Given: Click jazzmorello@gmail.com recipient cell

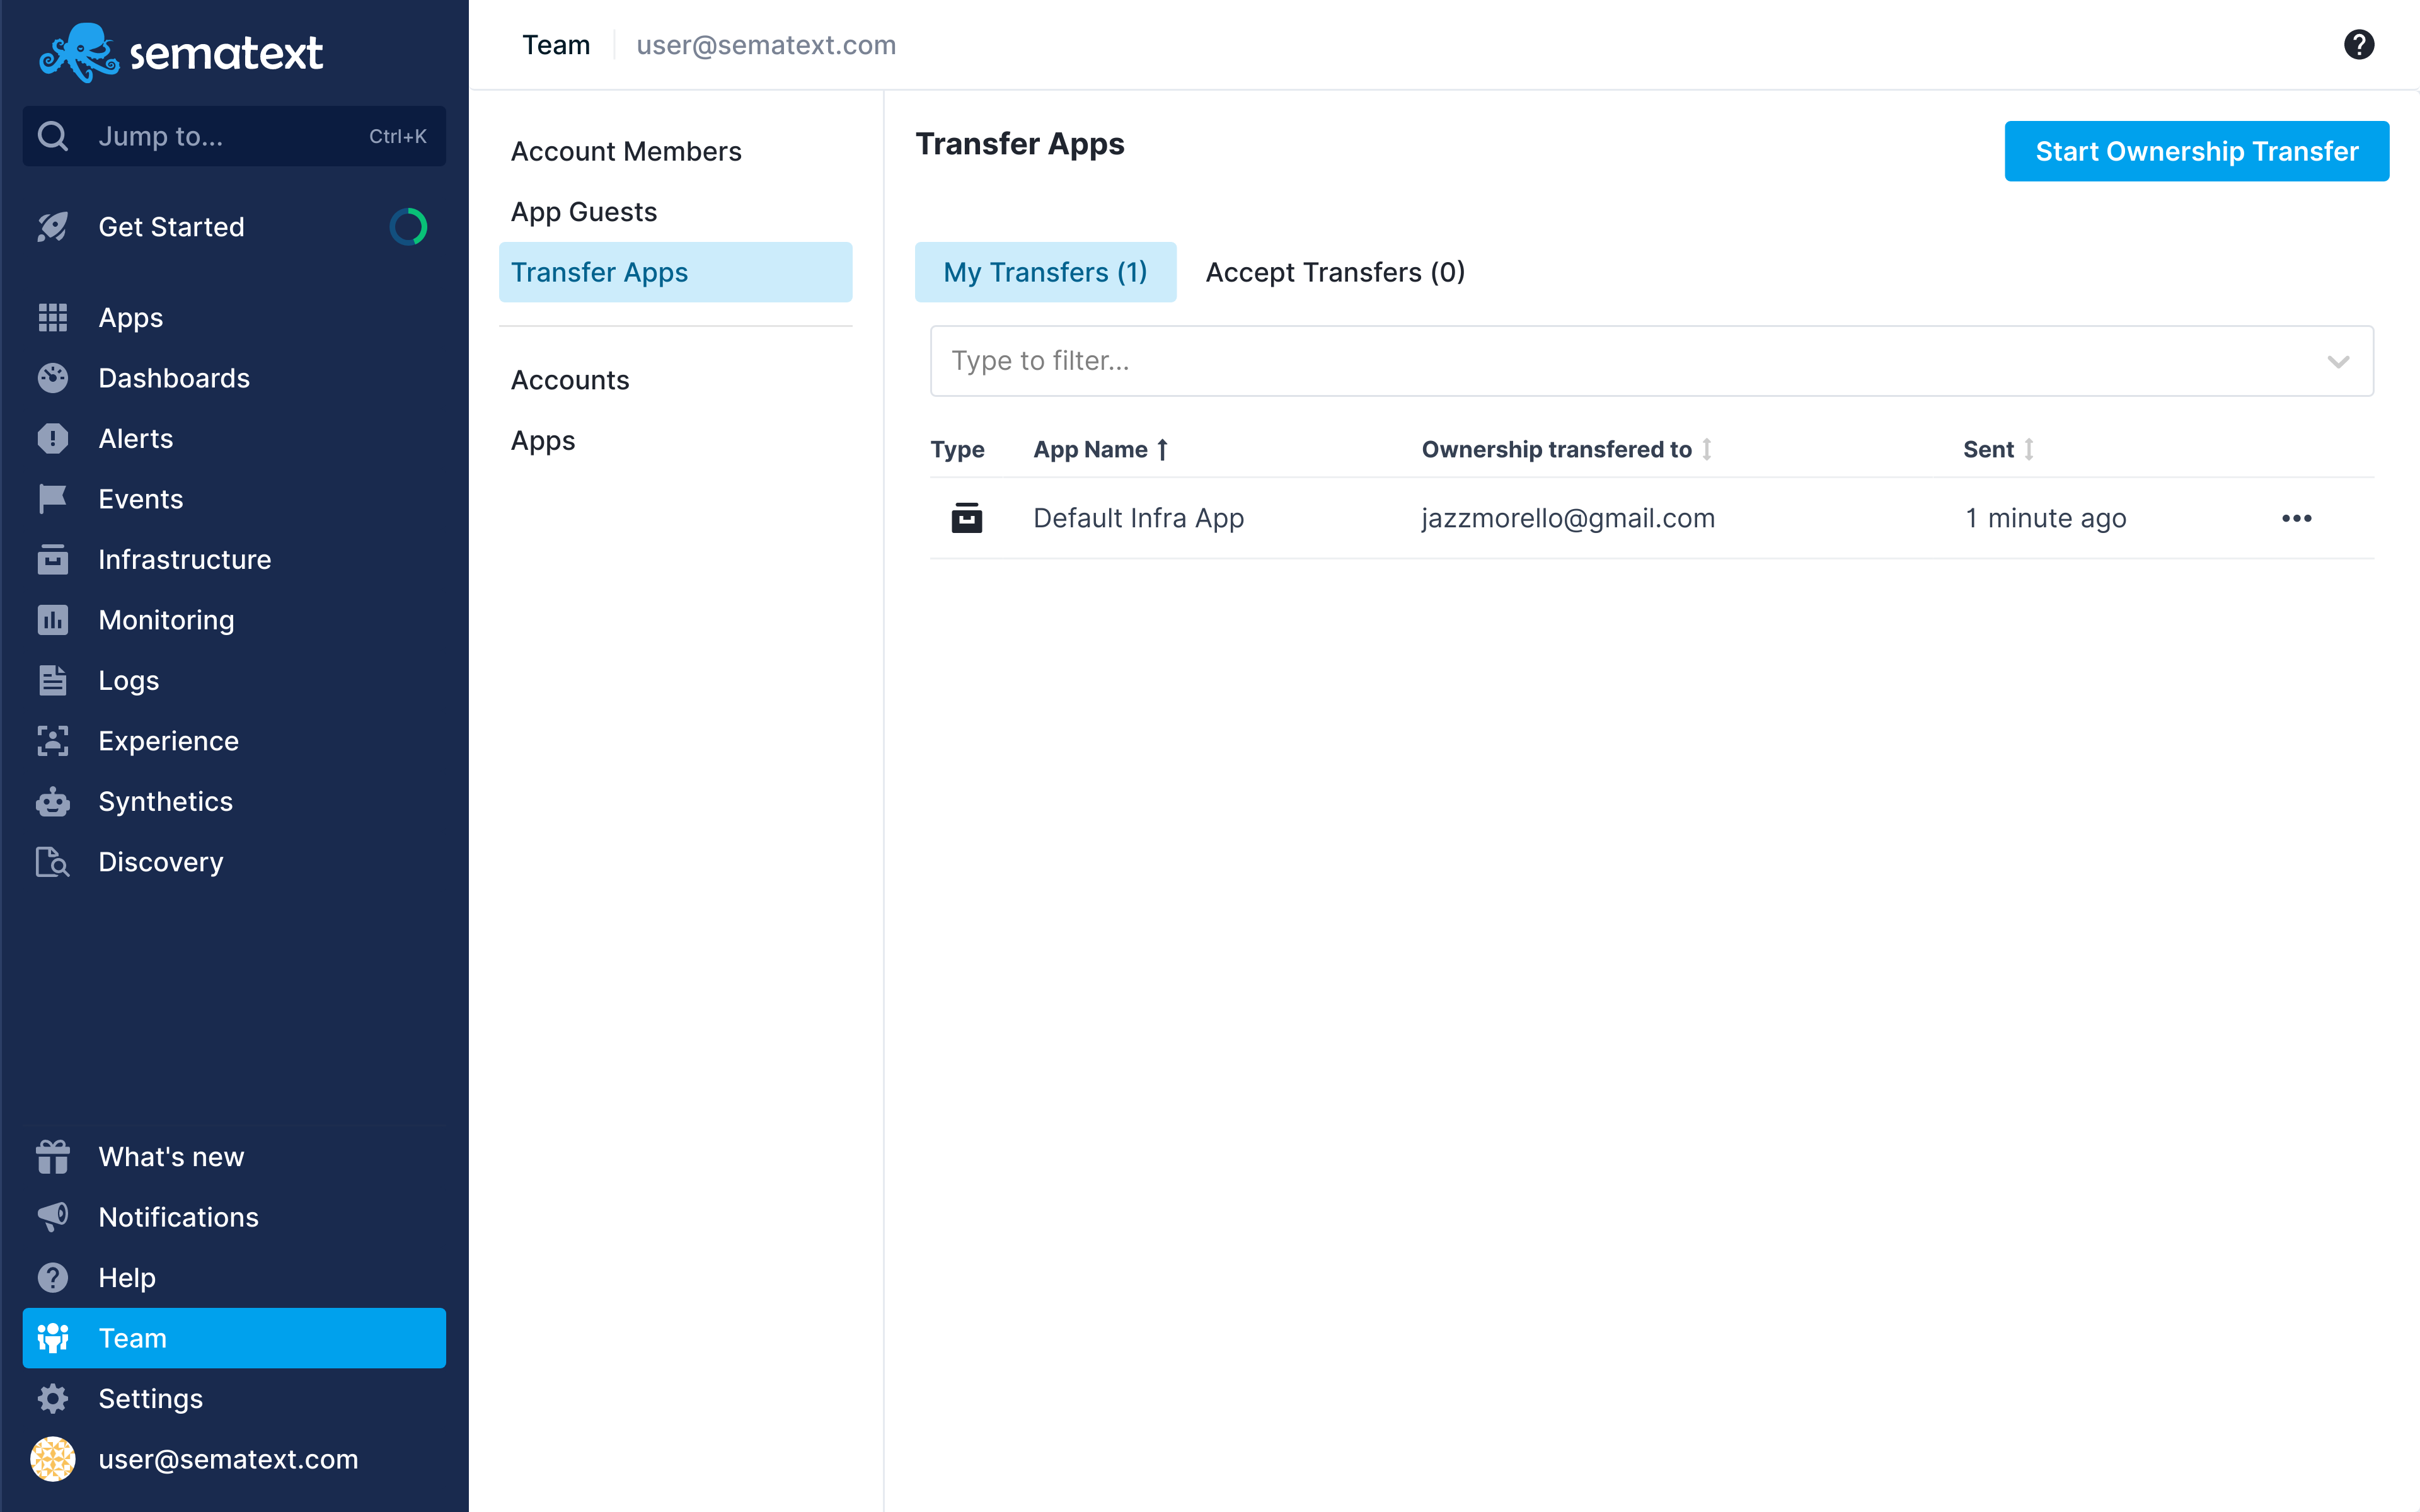Looking at the screenshot, I should (1568, 518).
